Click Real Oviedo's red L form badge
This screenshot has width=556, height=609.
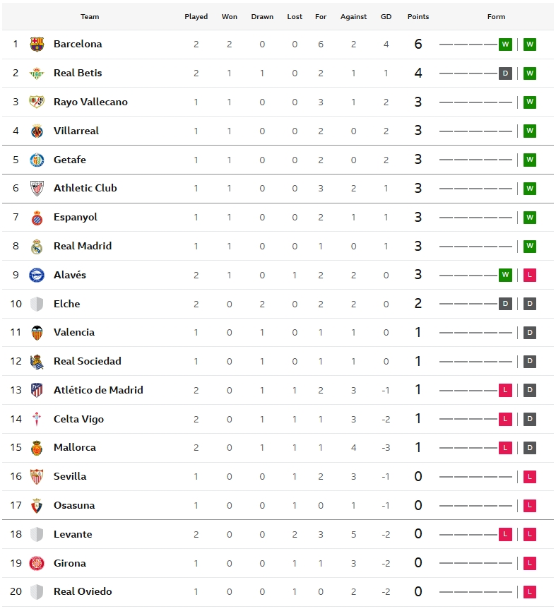tap(530, 592)
